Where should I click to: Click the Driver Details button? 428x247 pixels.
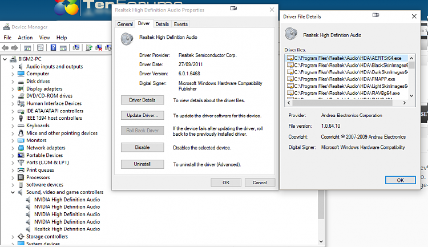pyautogui.click(x=142, y=100)
